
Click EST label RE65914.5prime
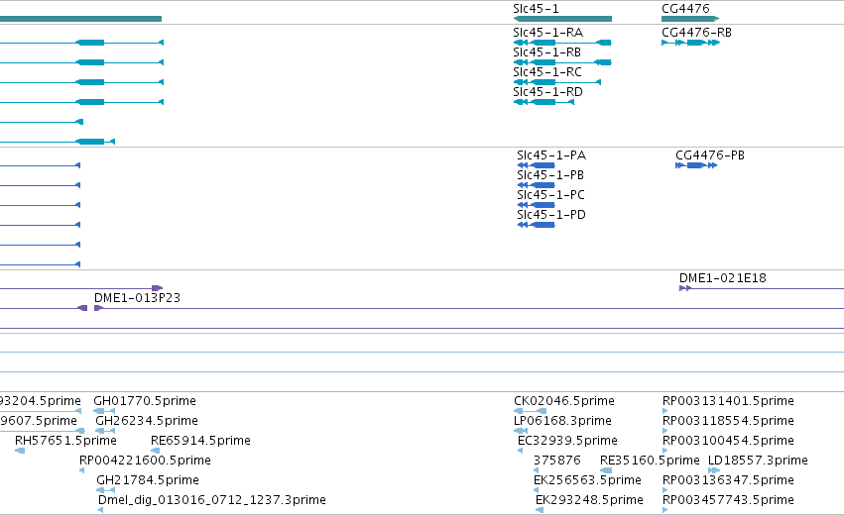point(200,441)
